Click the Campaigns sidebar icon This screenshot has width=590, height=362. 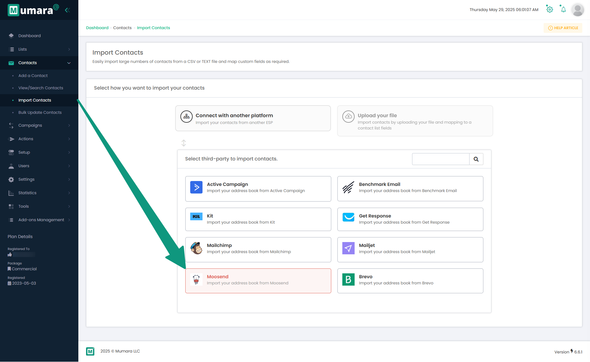[11, 125]
